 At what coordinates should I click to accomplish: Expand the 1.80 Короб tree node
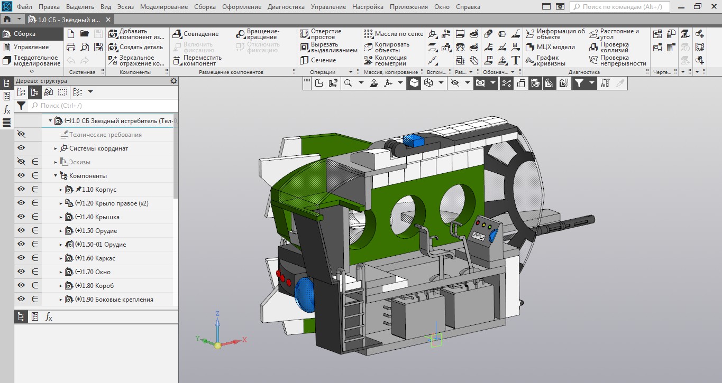(61, 286)
